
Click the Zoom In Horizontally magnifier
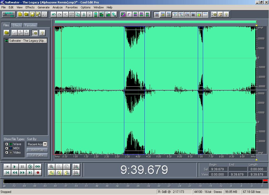click(51, 167)
